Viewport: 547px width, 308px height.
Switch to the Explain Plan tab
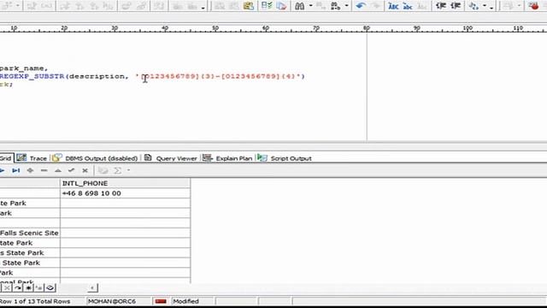[227, 158]
